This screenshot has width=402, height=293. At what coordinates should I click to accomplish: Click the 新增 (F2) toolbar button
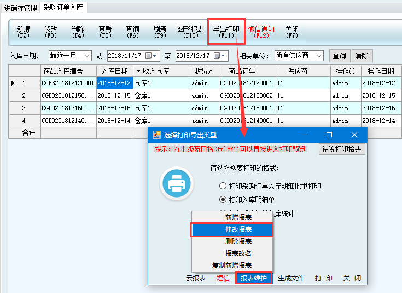coord(24,32)
